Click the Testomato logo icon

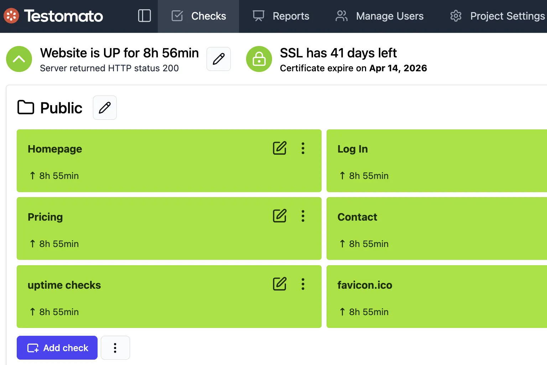(x=11, y=16)
